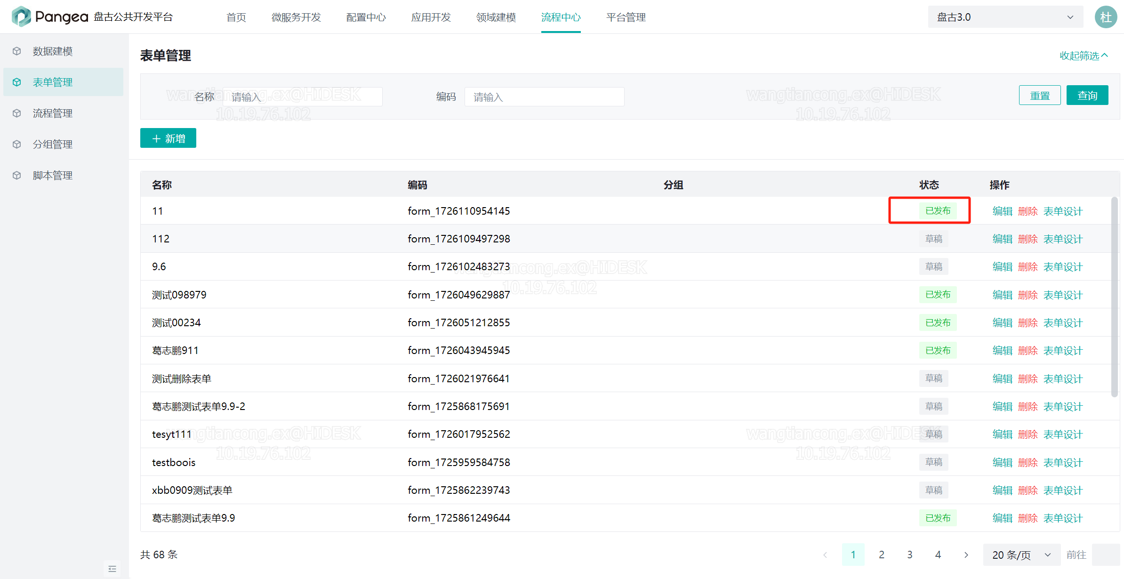Click the 脚本管理 cube icon
The width and height of the screenshot is (1124, 579).
pos(17,175)
